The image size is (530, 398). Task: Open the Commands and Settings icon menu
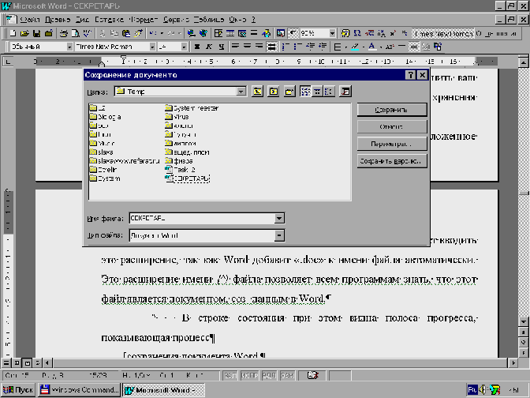coord(344,92)
